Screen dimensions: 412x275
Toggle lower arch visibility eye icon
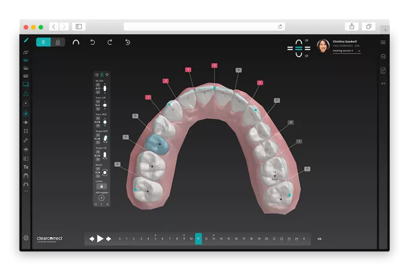(307, 56)
